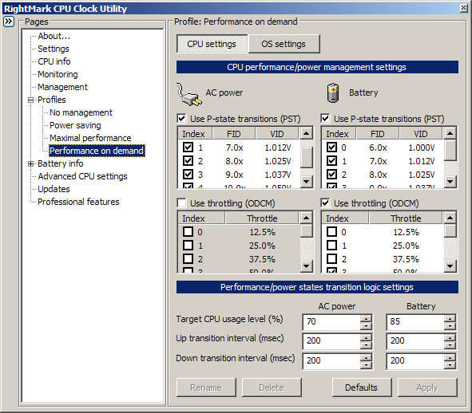Screen dimensions: 472x413
Task: Check AC throttle index 0 (12.5%)
Action: pos(188,232)
